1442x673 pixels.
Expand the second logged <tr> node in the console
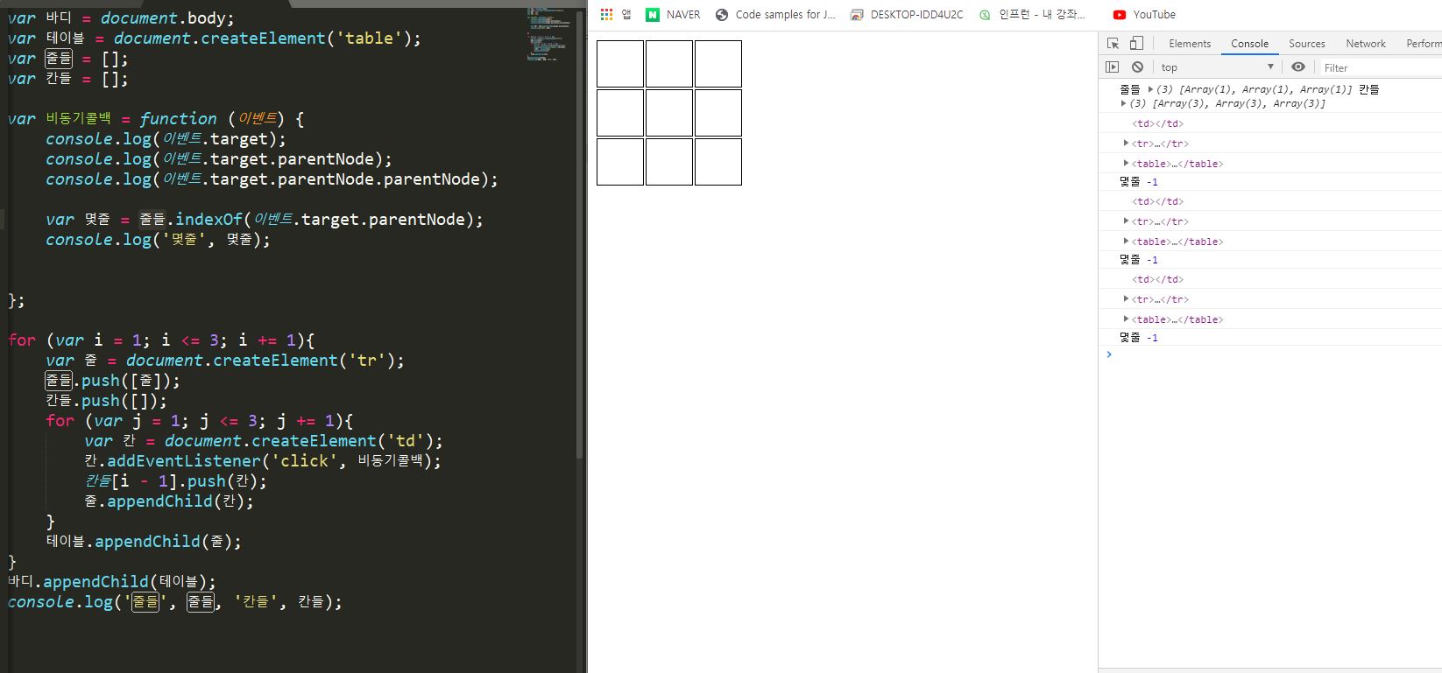click(x=1127, y=221)
